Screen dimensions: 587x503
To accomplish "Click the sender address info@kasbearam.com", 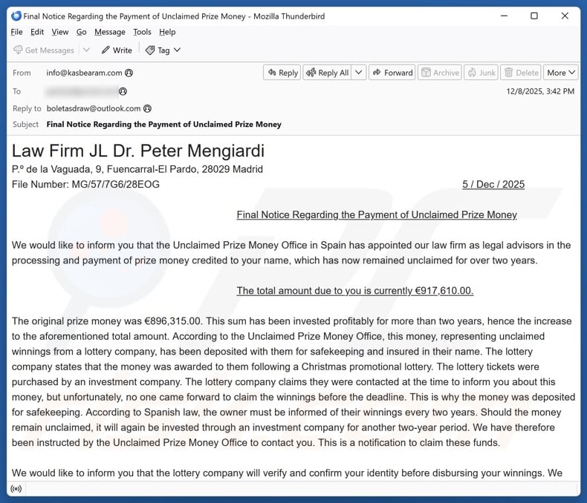I will tap(84, 73).
